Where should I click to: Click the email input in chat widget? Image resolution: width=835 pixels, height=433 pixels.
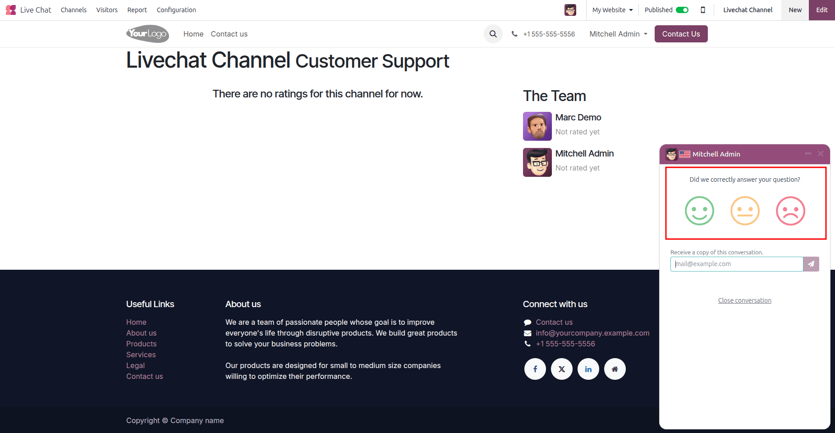[736, 264]
